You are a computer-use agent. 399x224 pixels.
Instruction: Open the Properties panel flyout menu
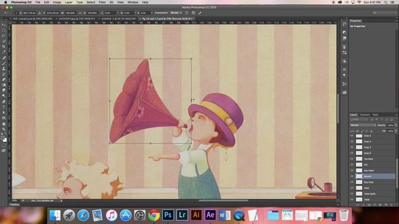pyautogui.click(x=397, y=21)
